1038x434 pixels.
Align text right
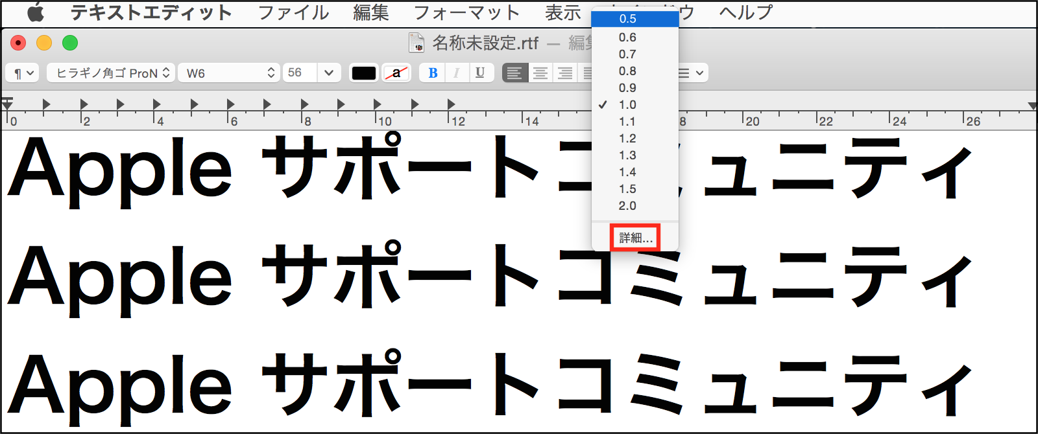tap(565, 73)
